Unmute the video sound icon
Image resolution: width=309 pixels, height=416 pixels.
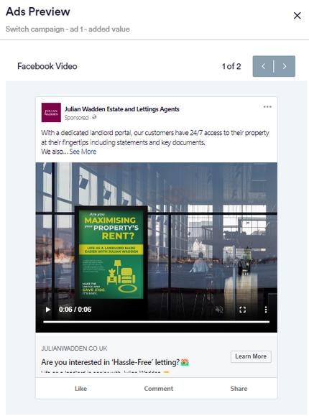219,310
